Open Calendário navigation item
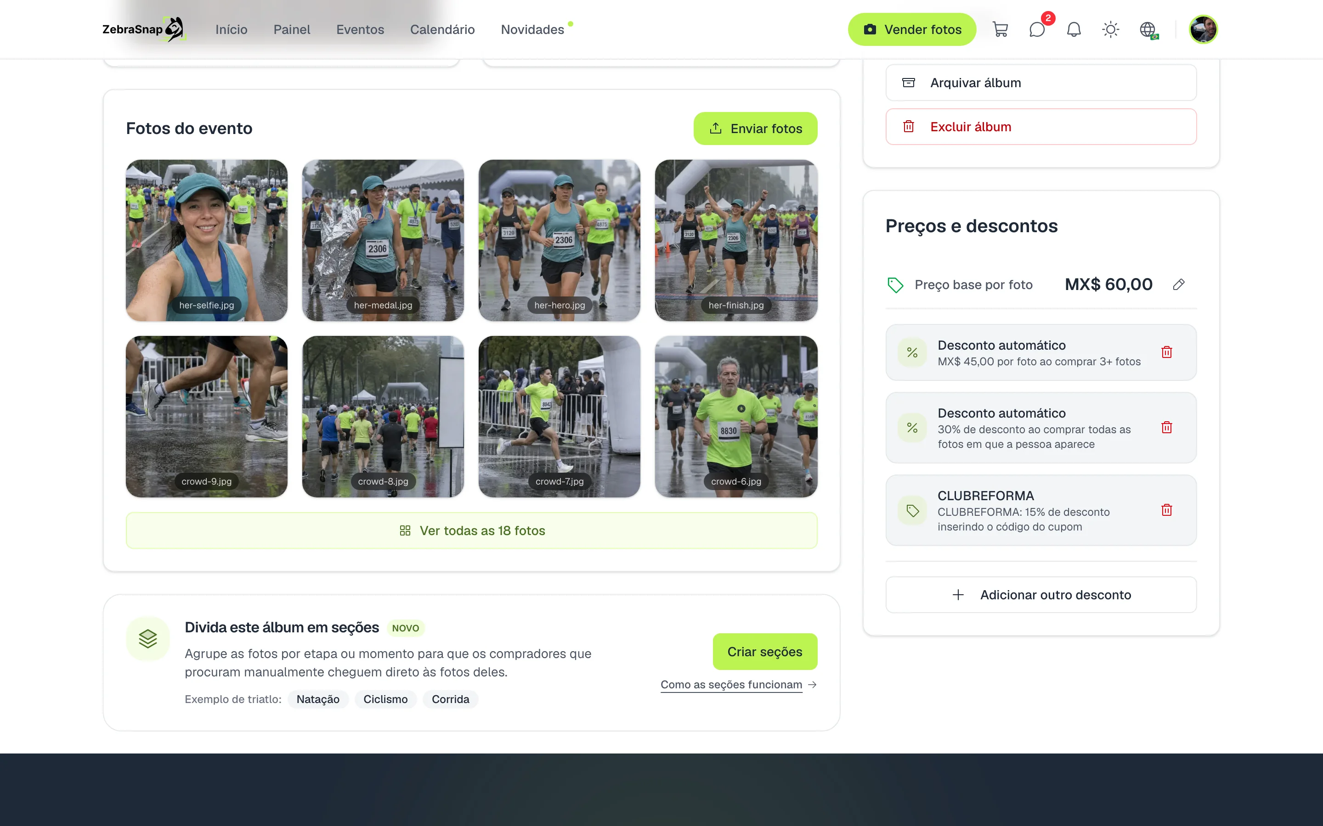Screen dimensions: 1323x826 (442, 29)
